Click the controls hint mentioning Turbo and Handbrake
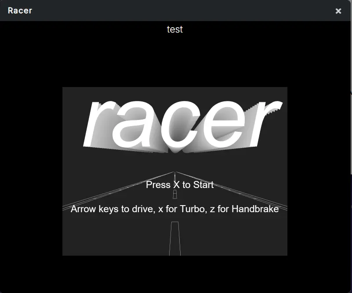Image resolution: width=352 pixels, height=293 pixels. tap(174, 209)
